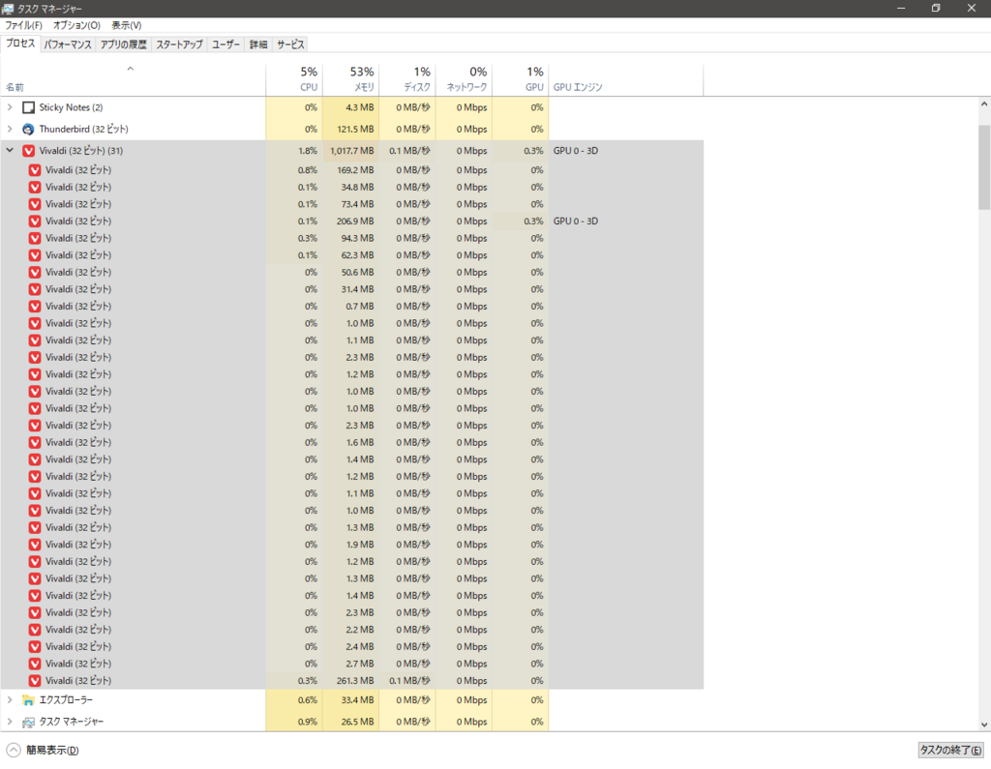991x769 pixels.
Task: Click Vivaldi icon in 31.4 MB row
Action: 35,289
